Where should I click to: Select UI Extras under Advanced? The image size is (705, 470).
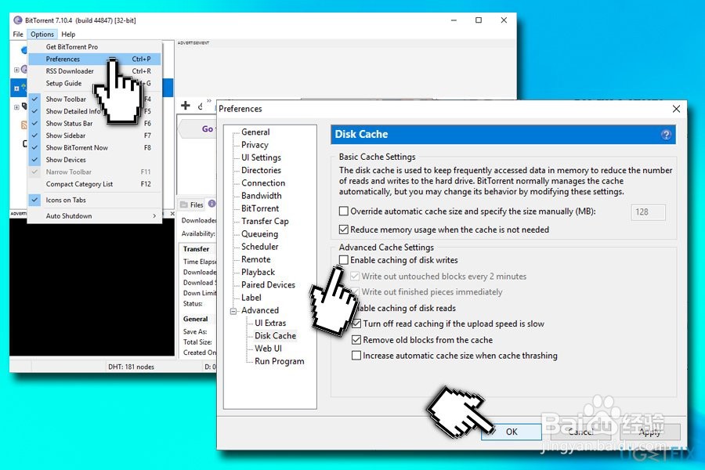pyautogui.click(x=270, y=323)
